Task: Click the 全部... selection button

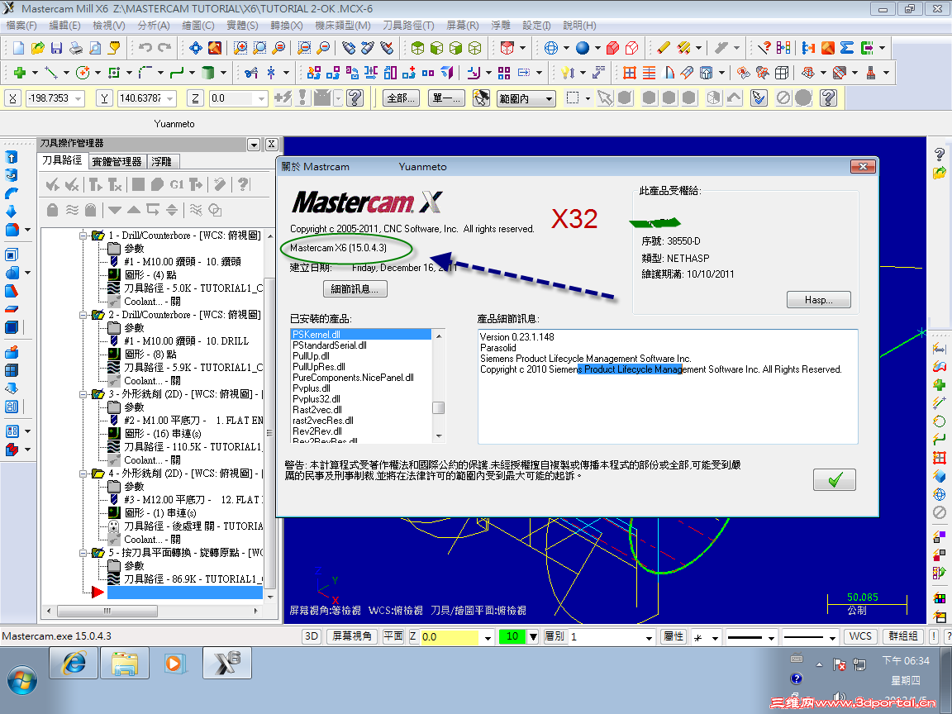Action: [402, 98]
